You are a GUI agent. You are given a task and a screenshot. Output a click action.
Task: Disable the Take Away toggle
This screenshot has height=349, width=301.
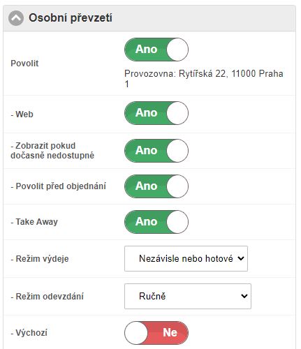156,222
